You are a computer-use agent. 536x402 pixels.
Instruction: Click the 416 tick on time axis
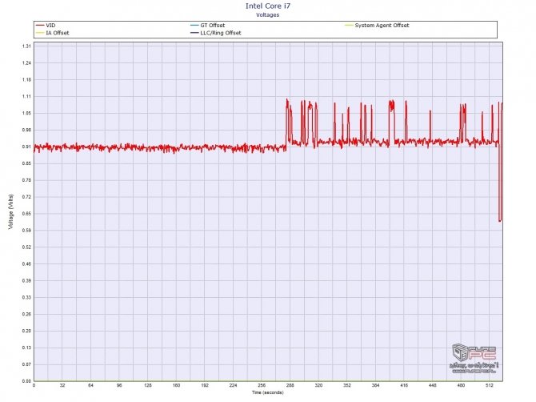point(404,385)
